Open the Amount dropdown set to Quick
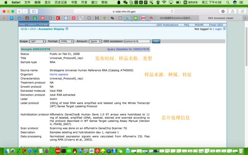 95,41
